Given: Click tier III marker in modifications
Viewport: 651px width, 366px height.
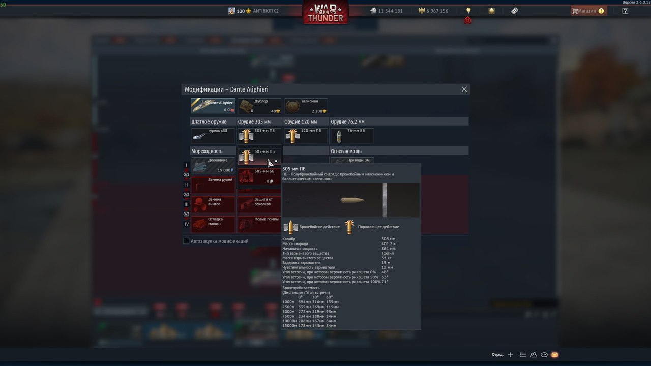Looking at the screenshot, I should click(x=186, y=204).
